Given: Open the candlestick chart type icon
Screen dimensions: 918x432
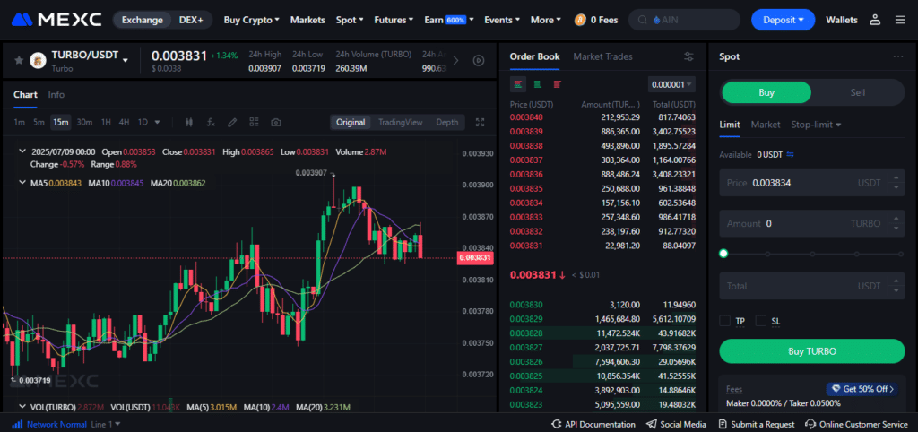Looking at the screenshot, I should 188,123.
